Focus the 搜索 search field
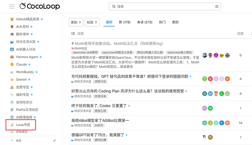Image resolution: width=252 pixels, height=145 pixels. click(x=165, y=7)
